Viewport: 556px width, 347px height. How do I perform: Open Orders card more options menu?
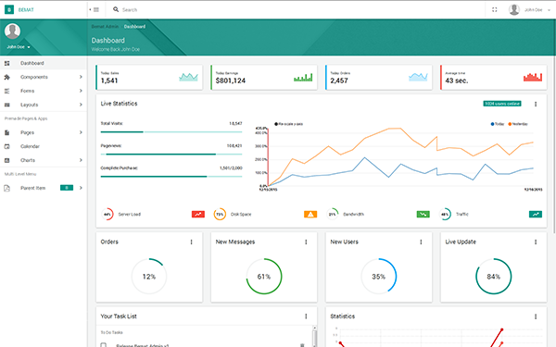[x=191, y=242]
